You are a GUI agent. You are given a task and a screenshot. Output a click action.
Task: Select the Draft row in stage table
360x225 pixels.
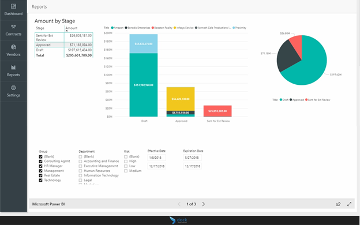click(x=64, y=50)
